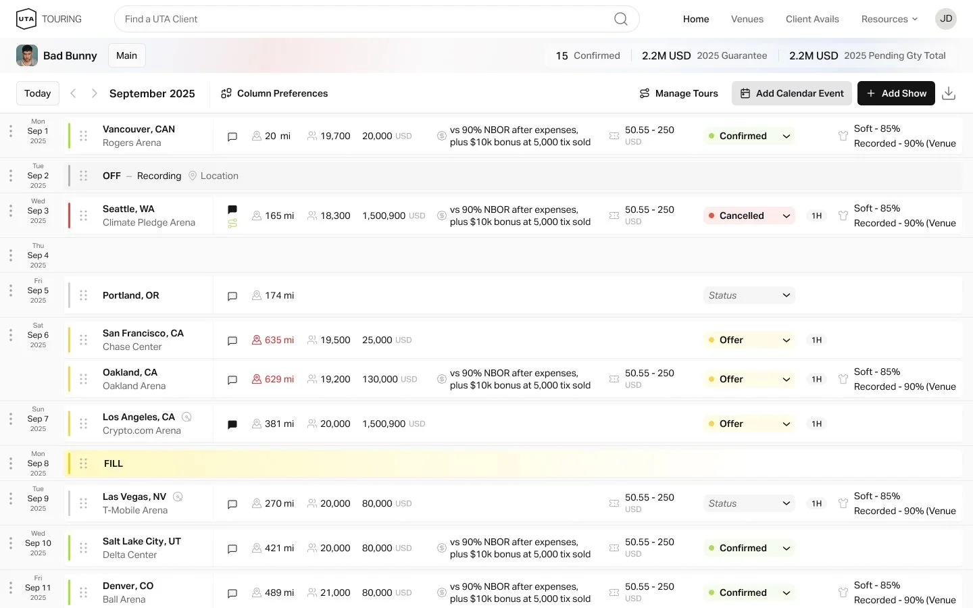Viewport: 973px width, 608px height.
Task: Click the drag handle on the FILL row
Action: (x=84, y=463)
